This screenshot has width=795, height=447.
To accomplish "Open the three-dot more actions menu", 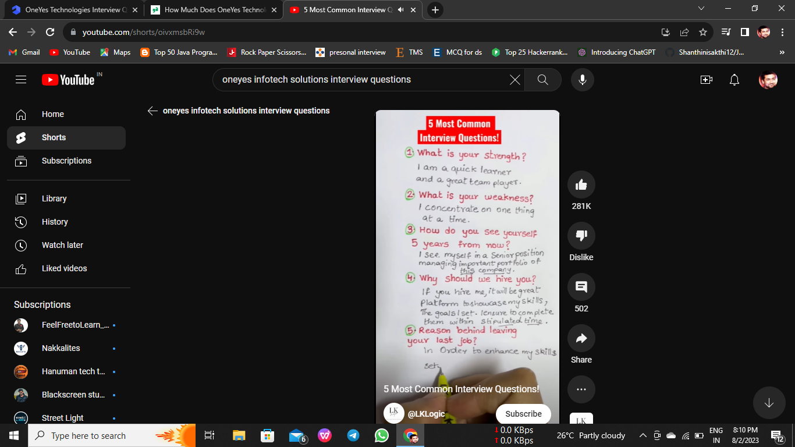I will coord(581,389).
